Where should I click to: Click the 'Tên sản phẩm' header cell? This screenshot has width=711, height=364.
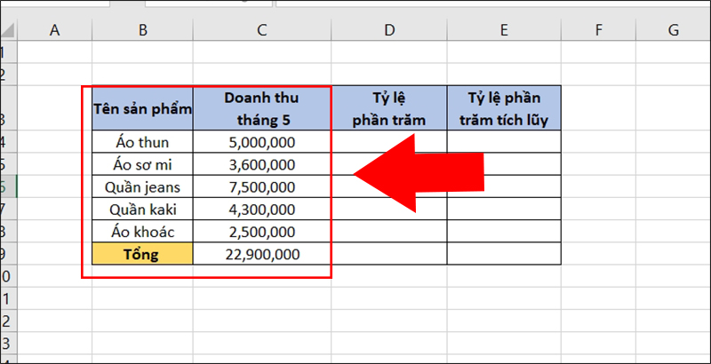[x=142, y=108]
